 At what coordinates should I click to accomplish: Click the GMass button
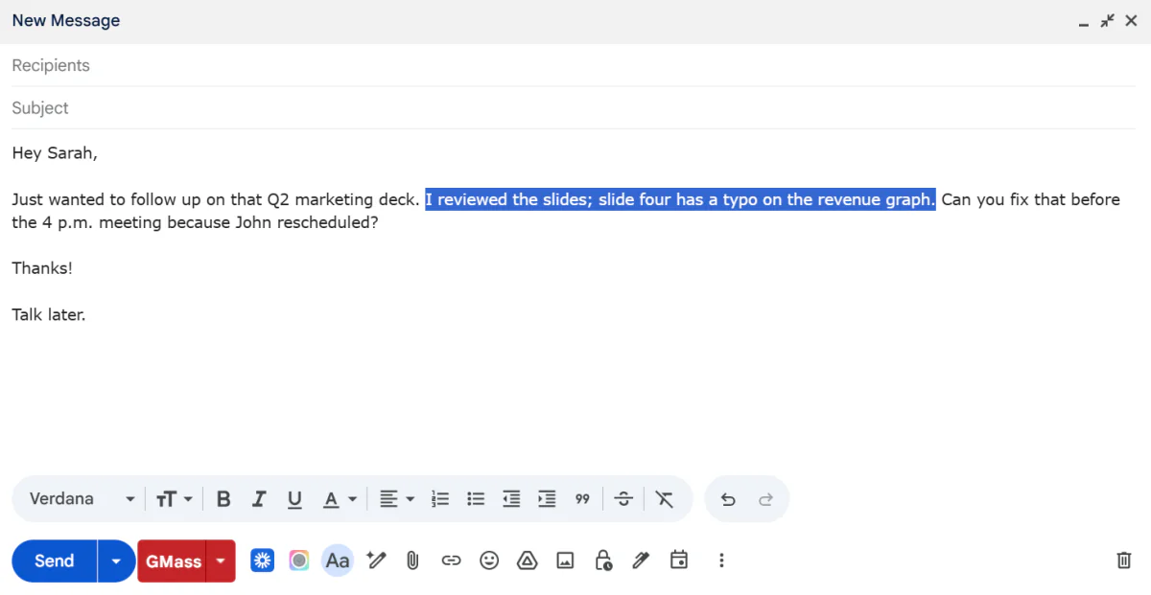coord(173,561)
